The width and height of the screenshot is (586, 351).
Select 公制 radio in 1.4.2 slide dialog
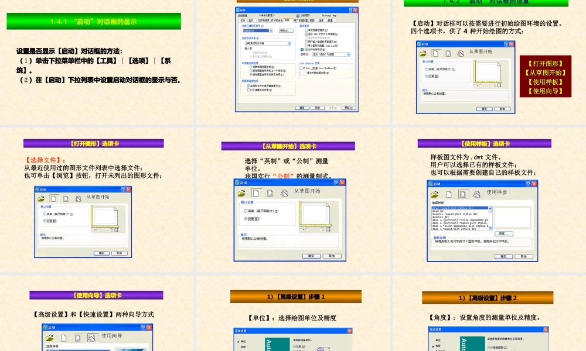[427, 76]
